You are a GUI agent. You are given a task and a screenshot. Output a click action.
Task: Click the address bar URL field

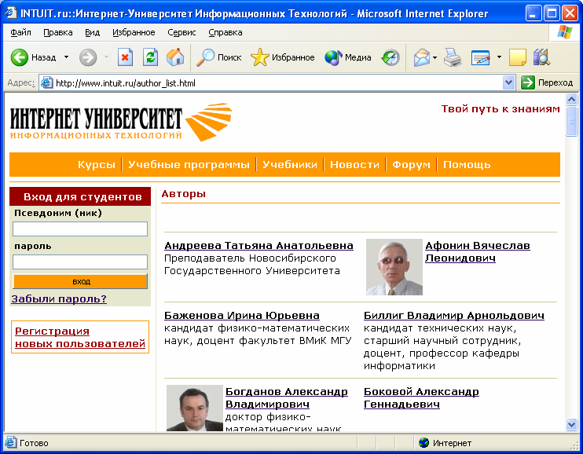point(277,82)
